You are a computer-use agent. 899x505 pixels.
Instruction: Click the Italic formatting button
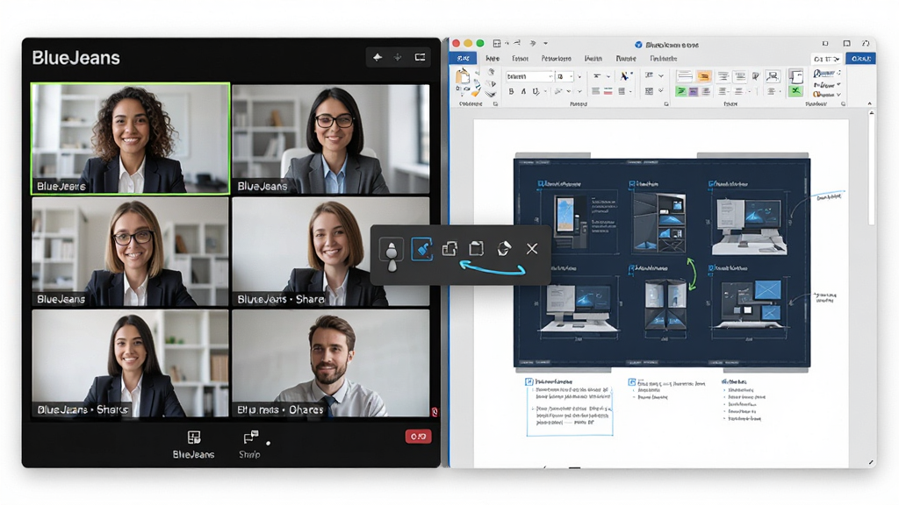point(523,91)
